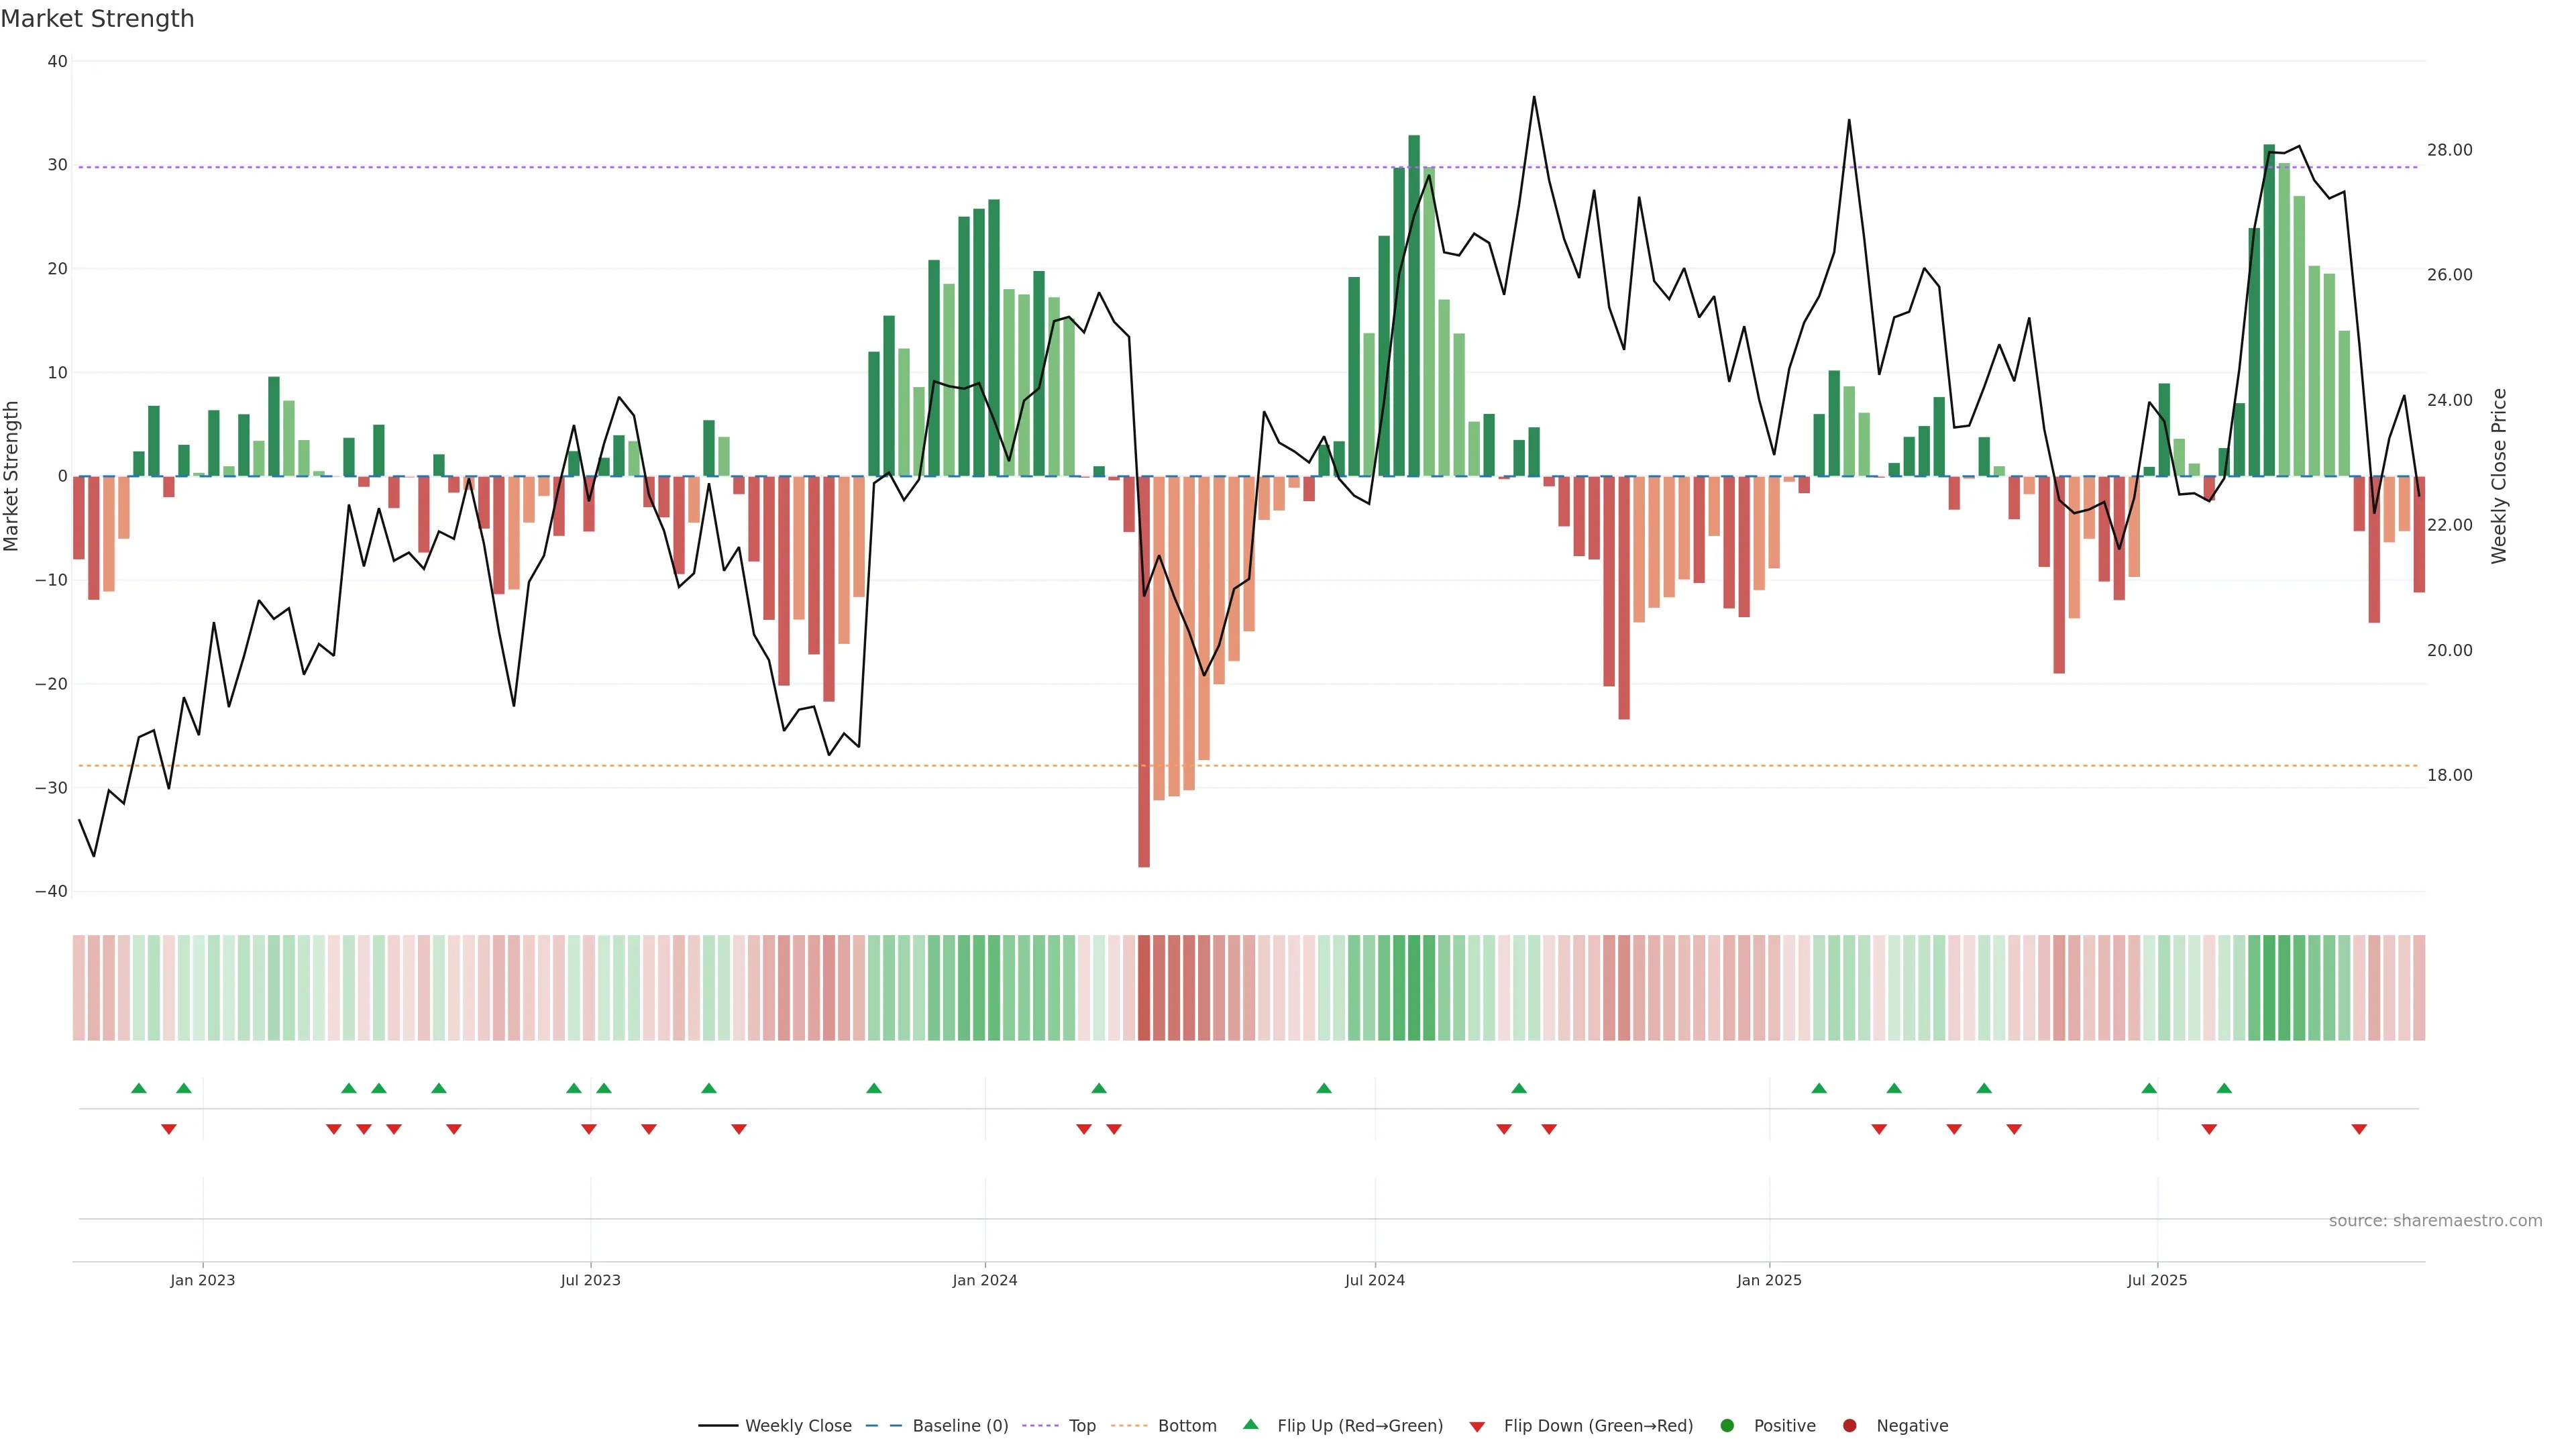
Task: Click the Jan 2024 x-axis label
Action: (x=985, y=1280)
